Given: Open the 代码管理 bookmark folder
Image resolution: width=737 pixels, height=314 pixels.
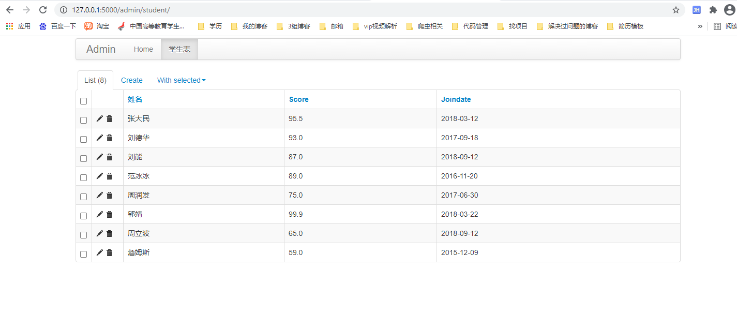Looking at the screenshot, I should (x=470, y=26).
